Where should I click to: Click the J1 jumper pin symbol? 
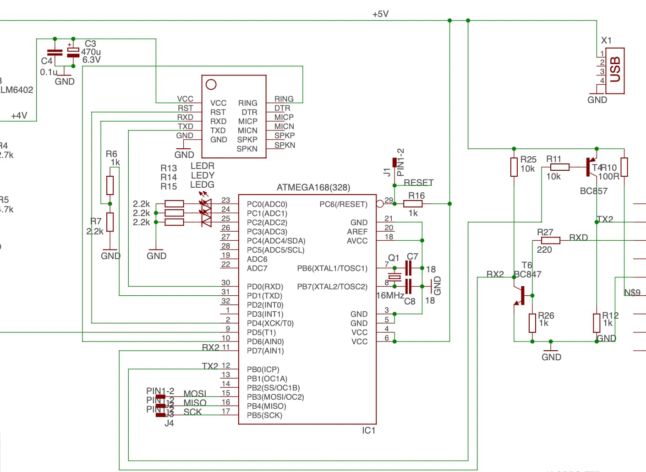point(394,163)
